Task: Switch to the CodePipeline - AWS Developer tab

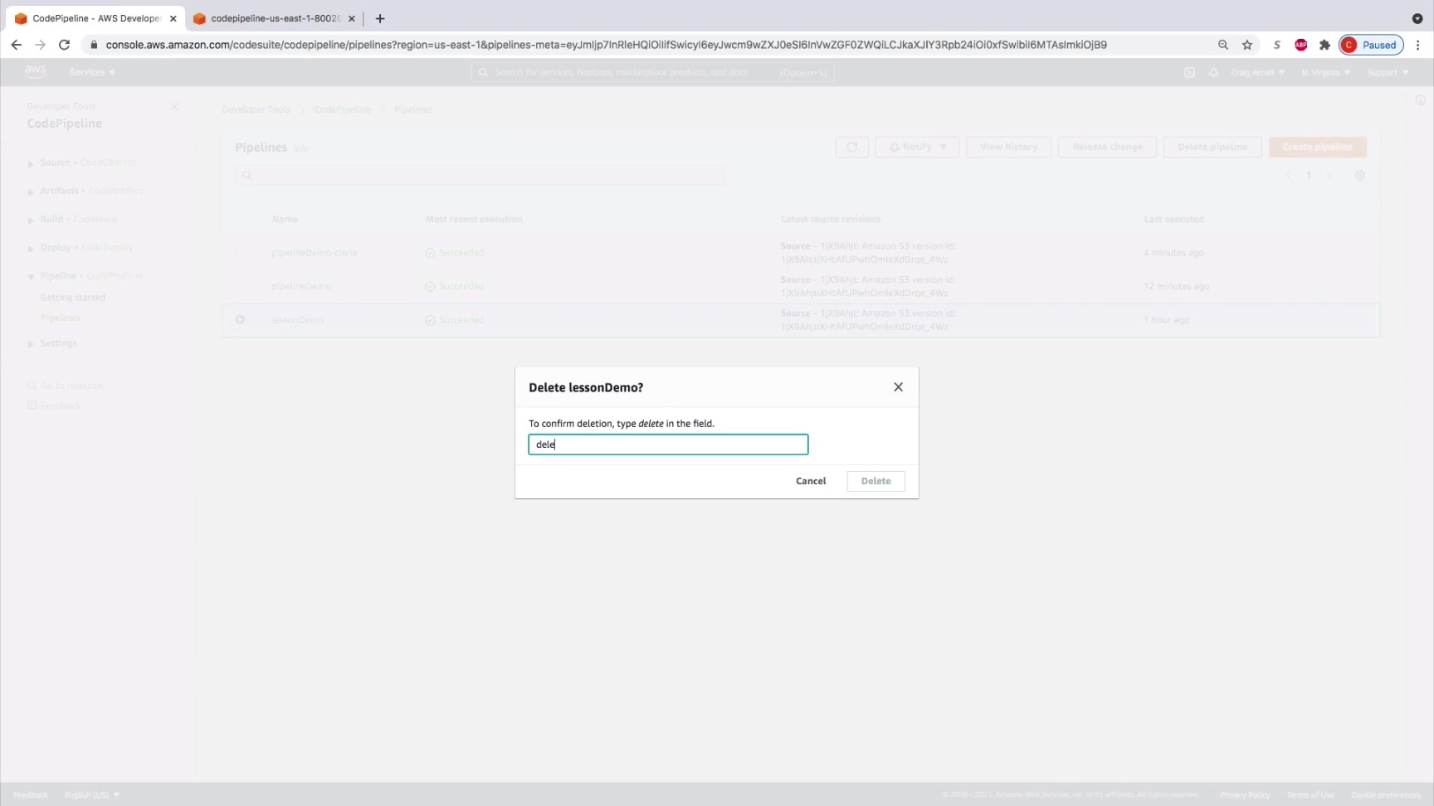Action: (96, 18)
